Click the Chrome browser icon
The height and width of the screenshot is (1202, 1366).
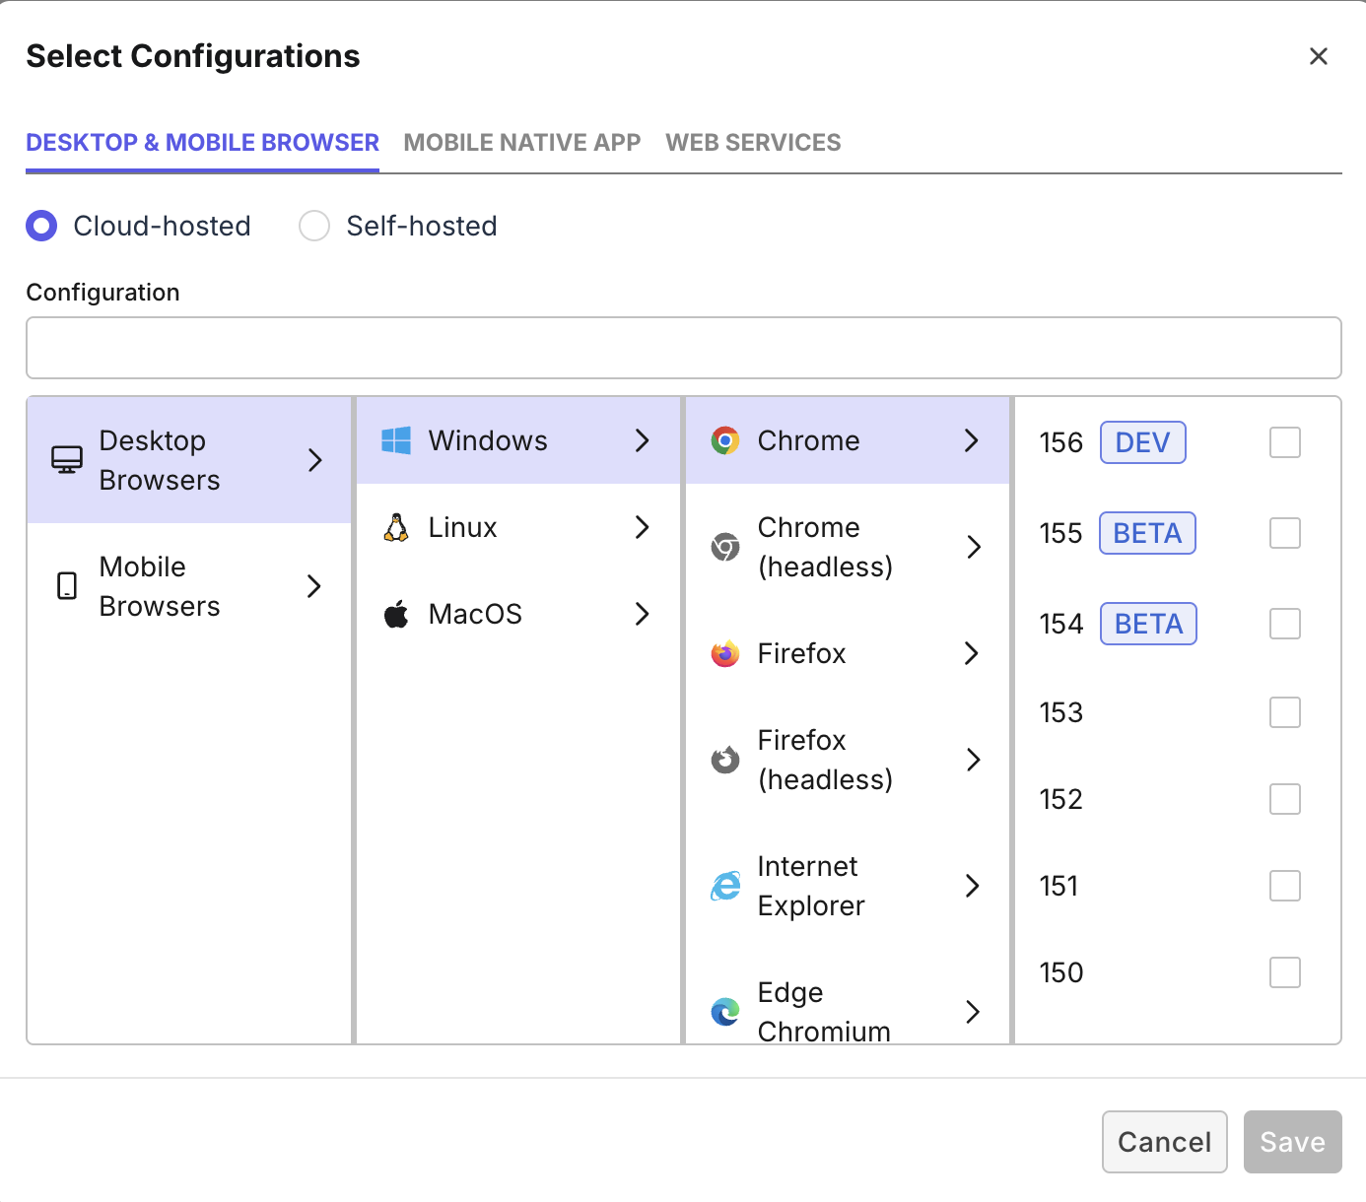pos(725,440)
